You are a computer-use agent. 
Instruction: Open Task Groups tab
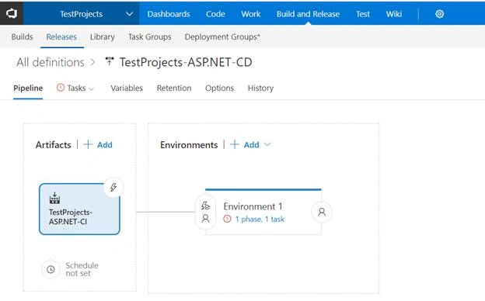150,36
